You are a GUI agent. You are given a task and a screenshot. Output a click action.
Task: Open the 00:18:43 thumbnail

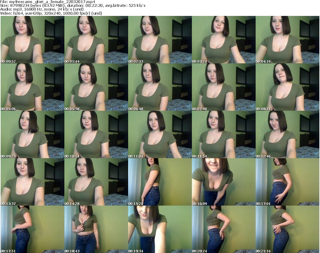96,229
